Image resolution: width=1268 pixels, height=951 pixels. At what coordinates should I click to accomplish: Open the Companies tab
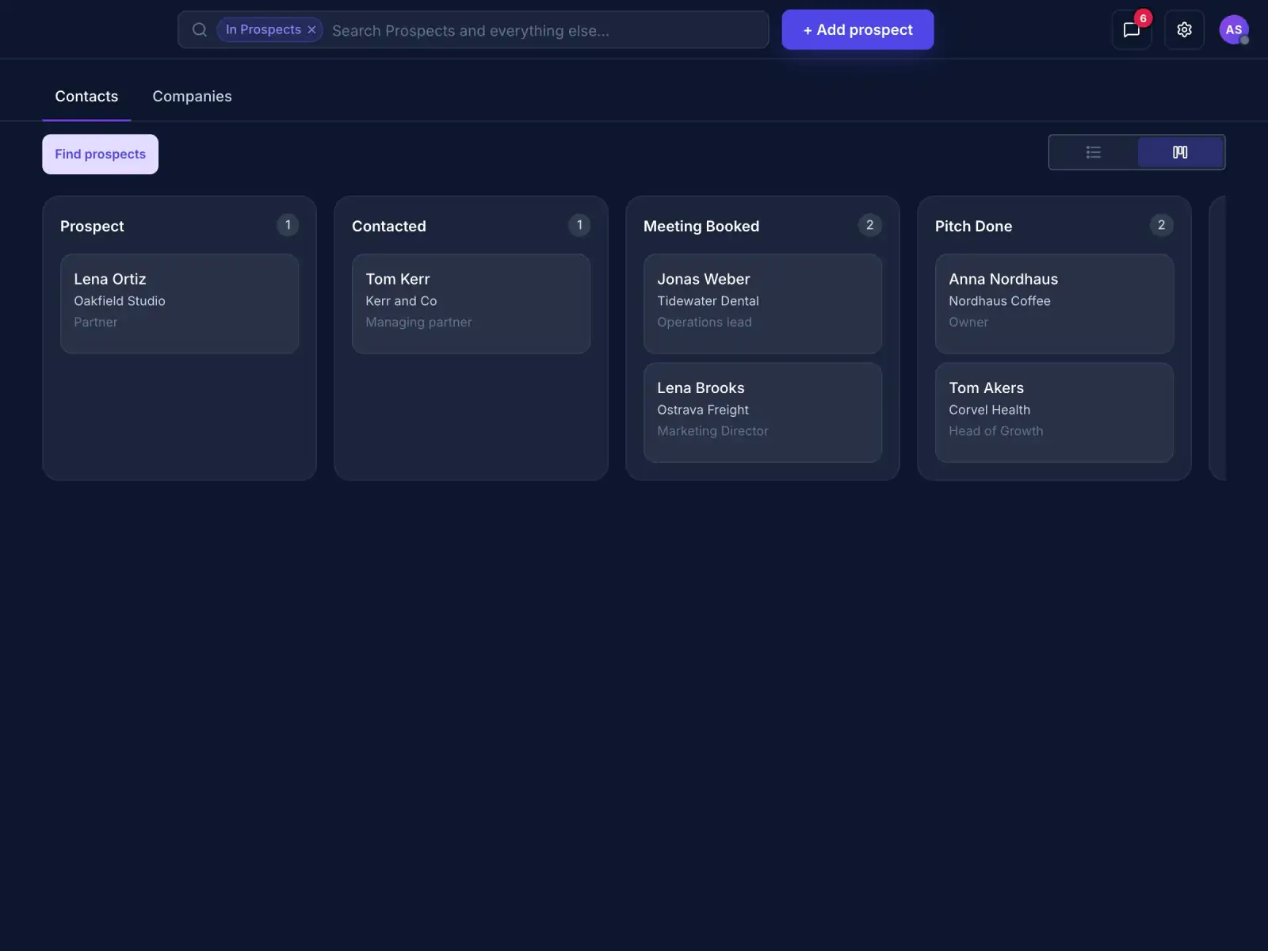pyautogui.click(x=193, y=97)
